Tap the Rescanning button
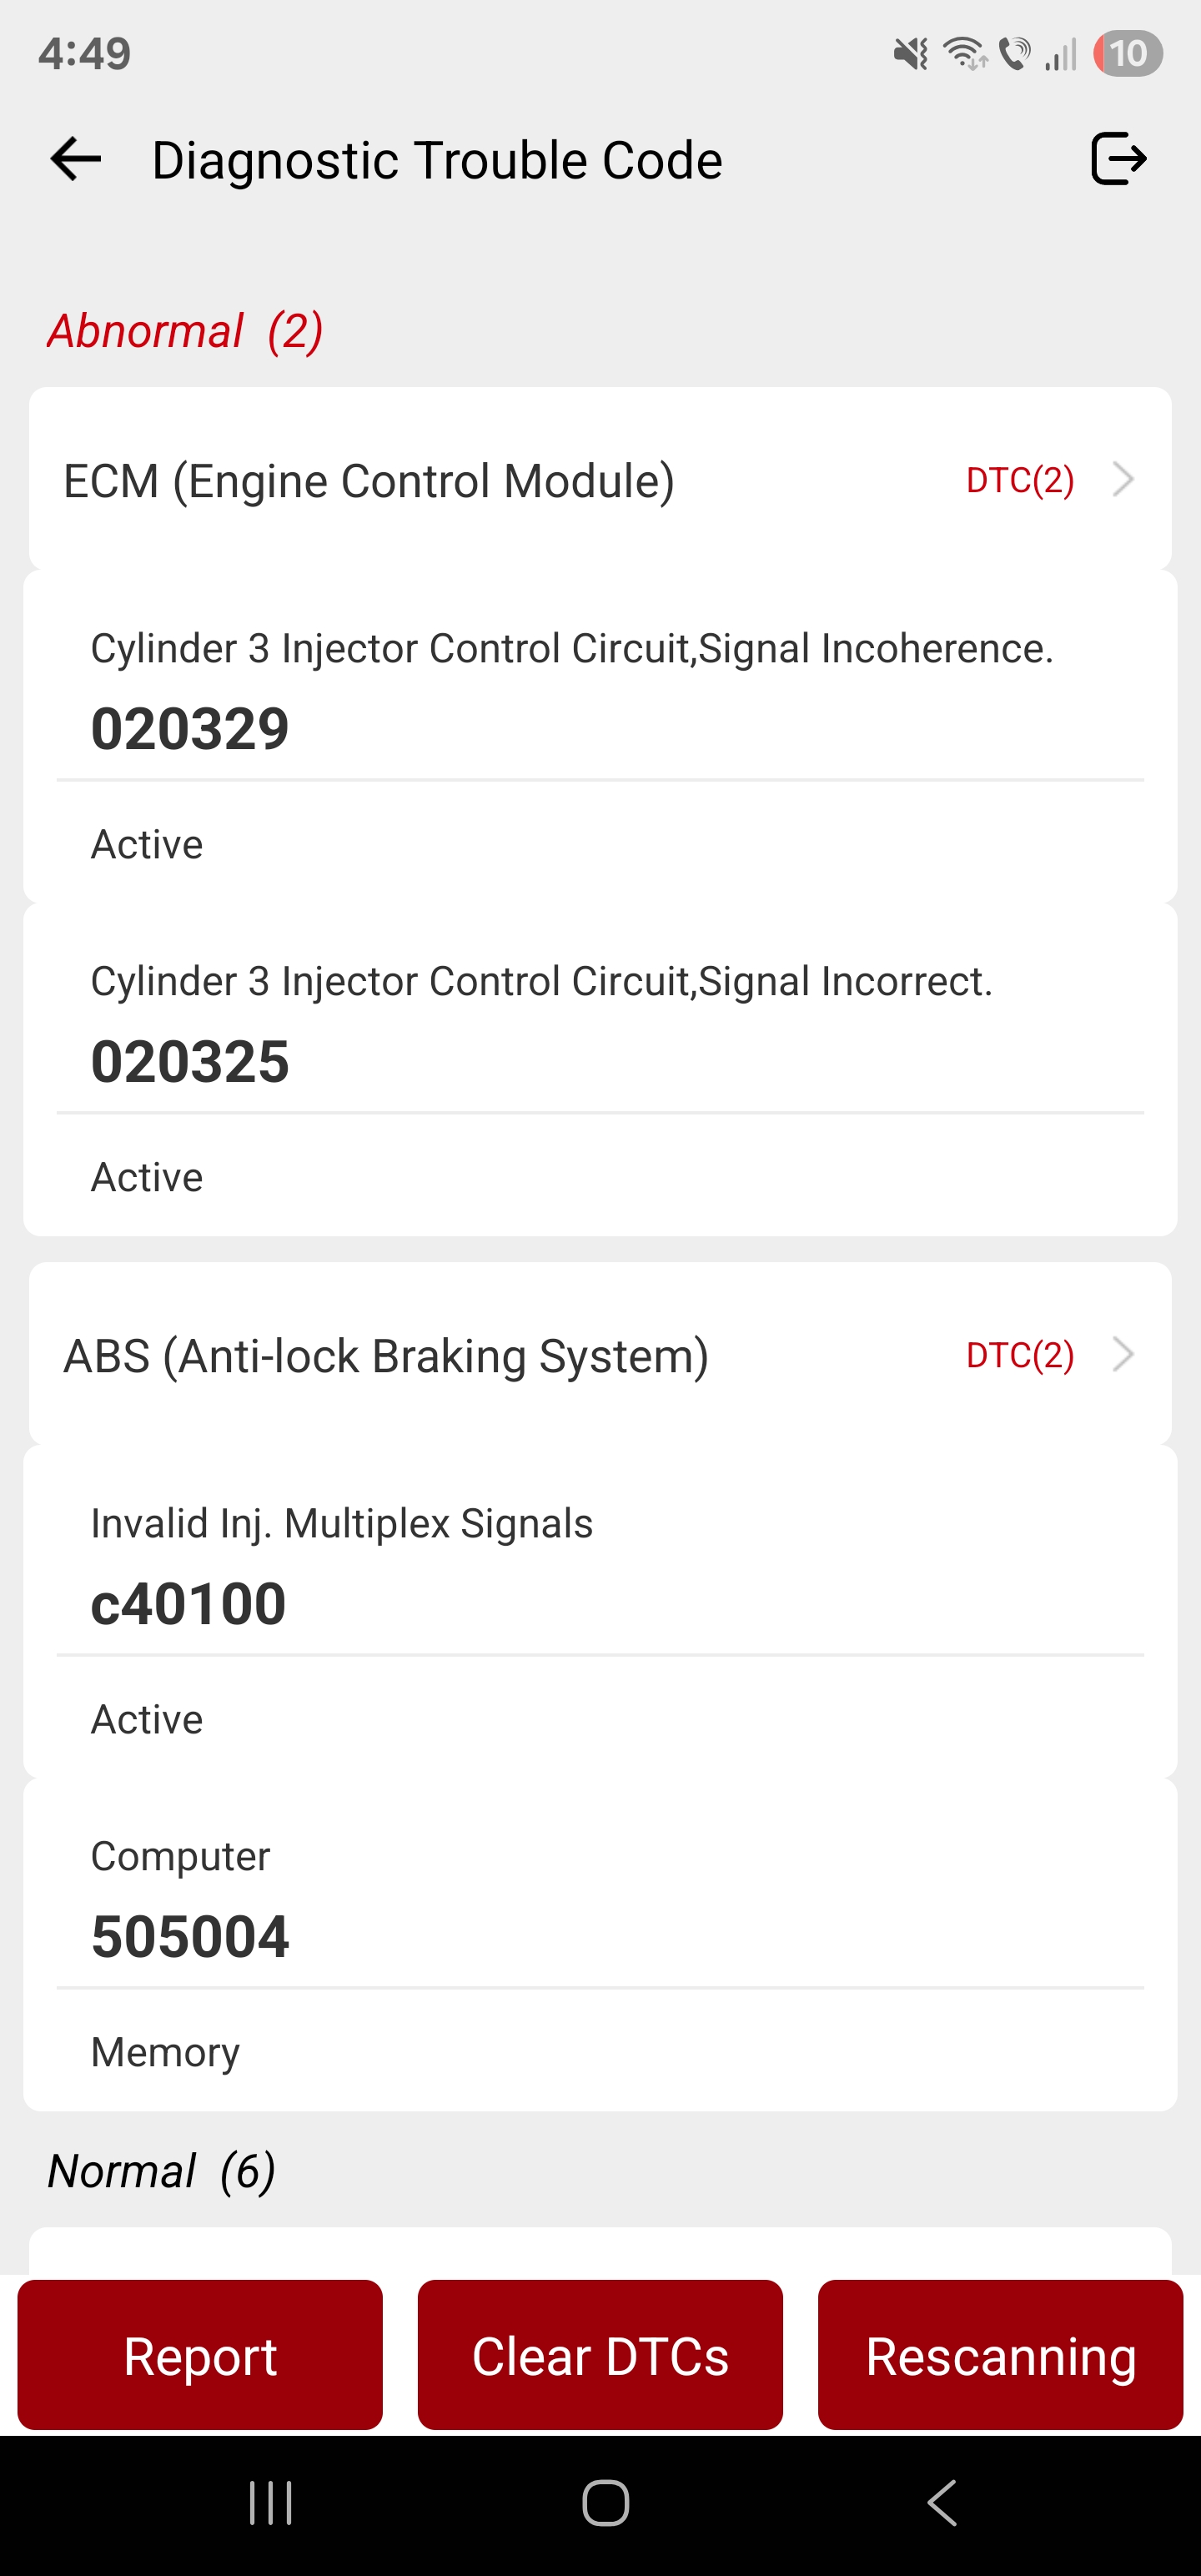1201x2576 pixels. [x=1000, y=2355]
